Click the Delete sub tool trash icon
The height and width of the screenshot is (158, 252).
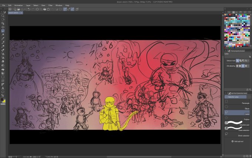[x=250, y=156]
